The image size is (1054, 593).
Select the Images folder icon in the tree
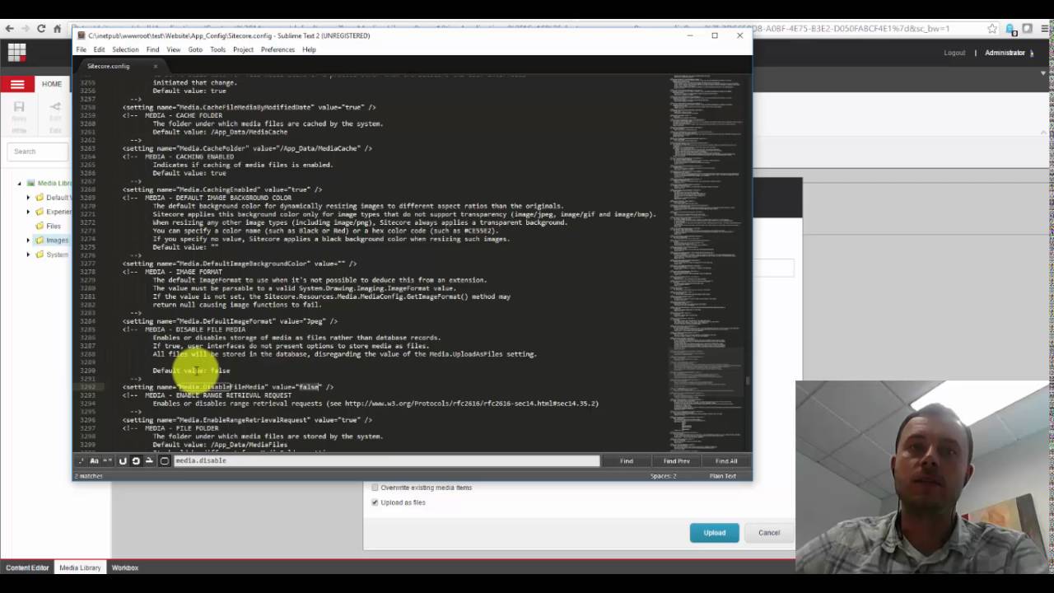pos(40,240)
